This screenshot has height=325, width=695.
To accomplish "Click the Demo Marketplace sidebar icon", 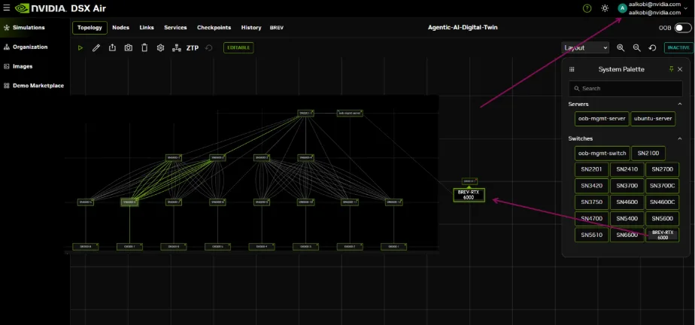I will pyautogui.click(x=7, y=86).
